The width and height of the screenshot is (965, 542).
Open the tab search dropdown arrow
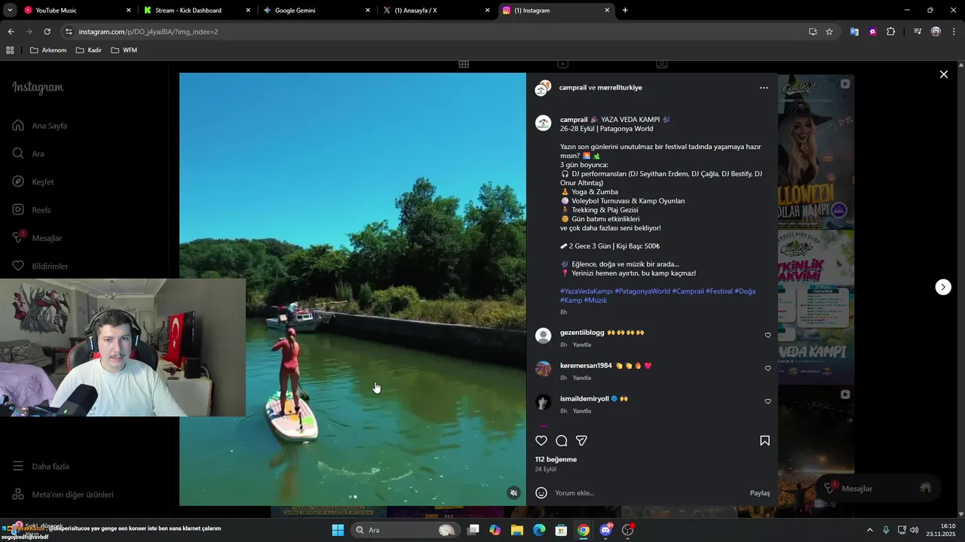pos(10,11)
